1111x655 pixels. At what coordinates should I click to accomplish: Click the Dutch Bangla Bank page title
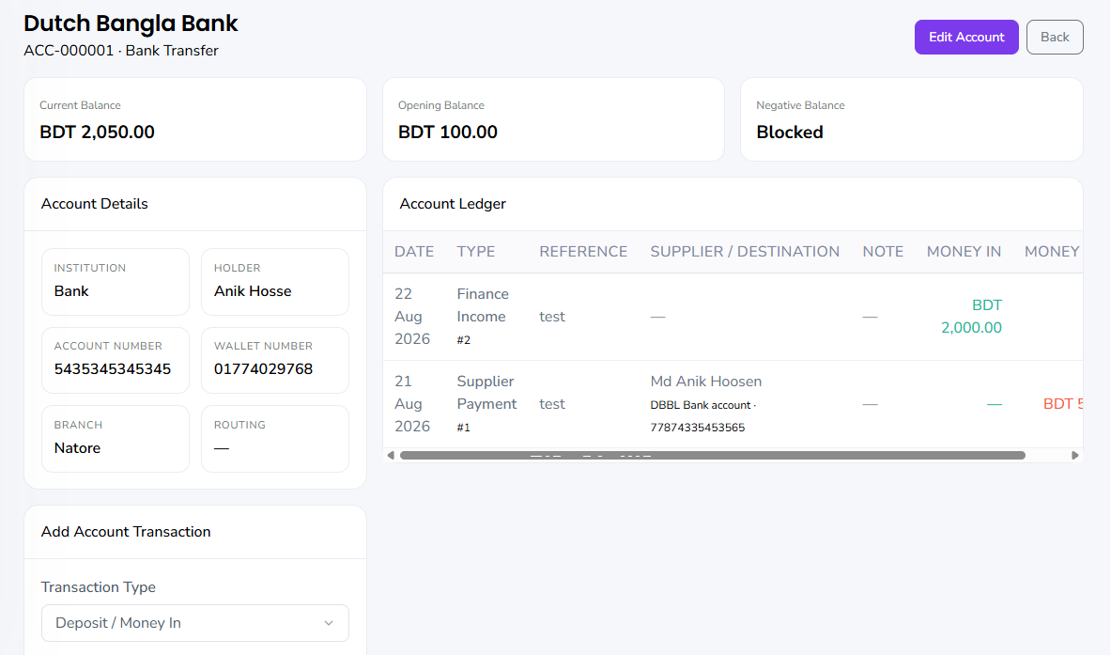[131, 23]
